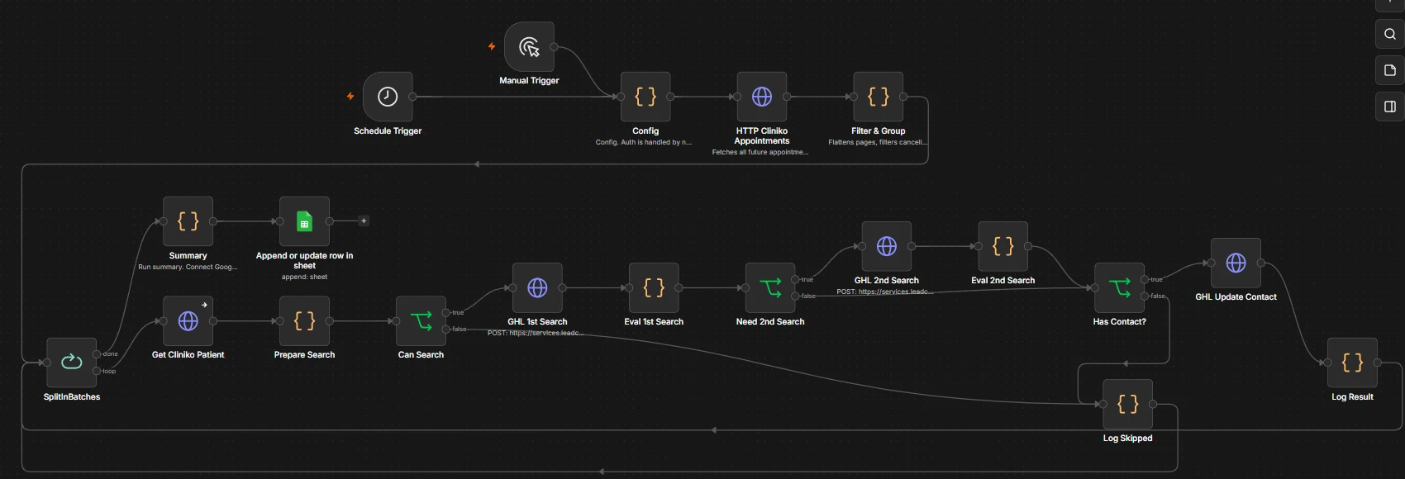Click the Need 2nd Search label
The width and height of the screenshot is (1405, 479).
(770, 321)
